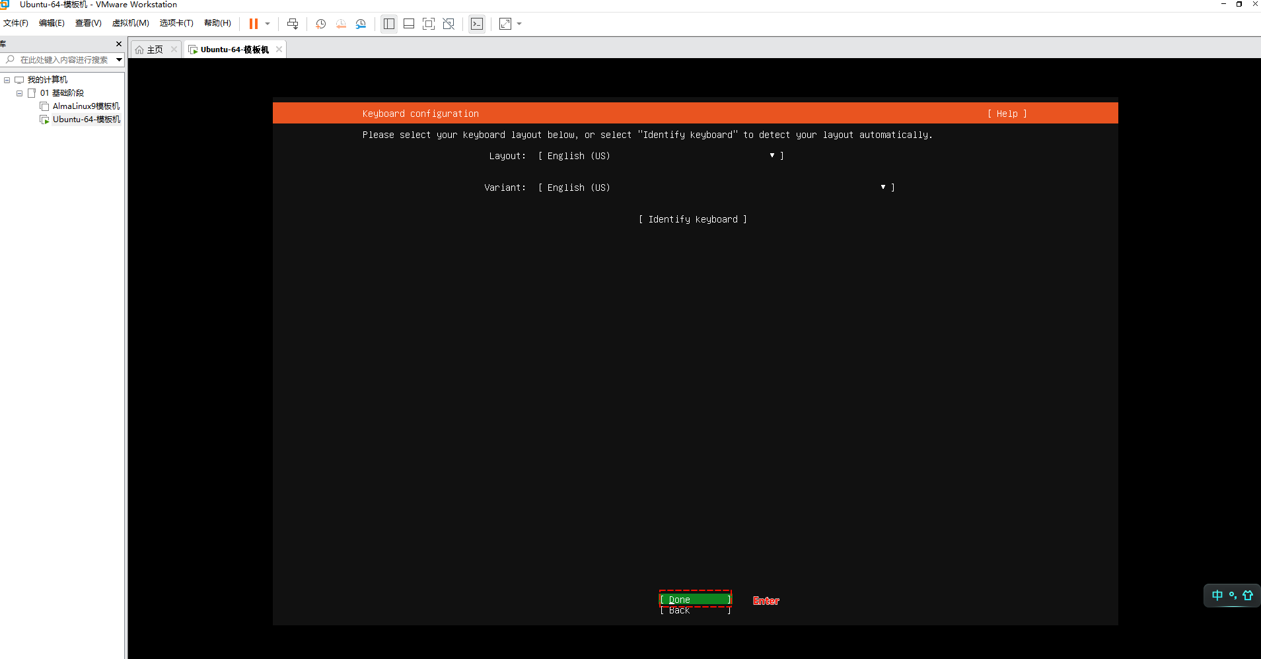Click the take snapshot clock icon

[x=321, y=24]
